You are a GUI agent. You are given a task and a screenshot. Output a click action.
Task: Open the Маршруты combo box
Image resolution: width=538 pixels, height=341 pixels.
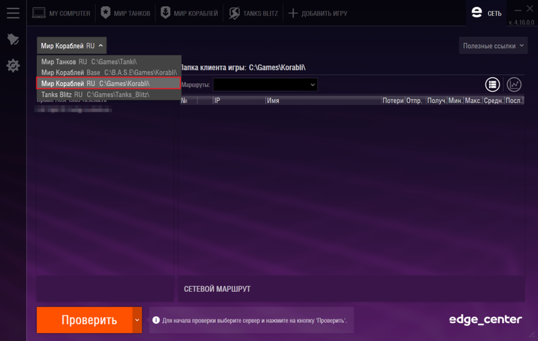pos(265,85)
